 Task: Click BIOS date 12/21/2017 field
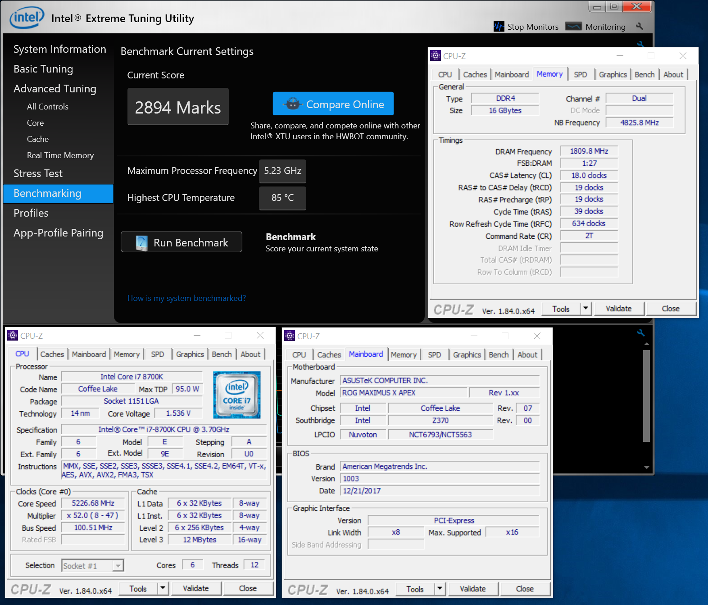(x=440, y=491)
